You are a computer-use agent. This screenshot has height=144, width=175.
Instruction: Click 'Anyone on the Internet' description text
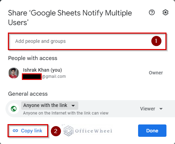(66, 113)
